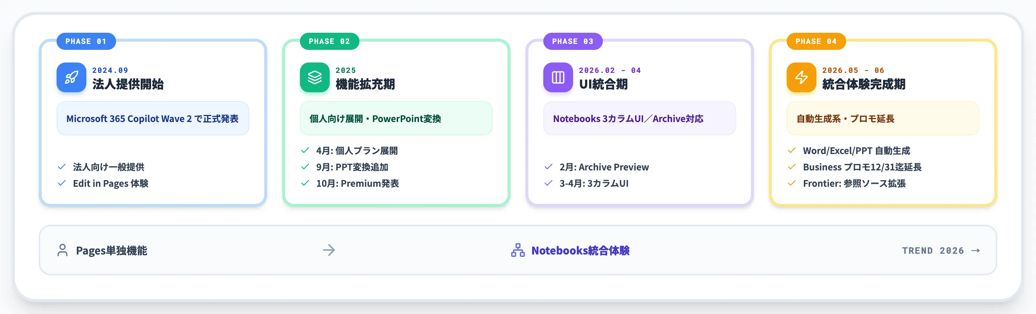
Task: Click the 2026.02 - 04 date label
Action: tap(610, 70)
